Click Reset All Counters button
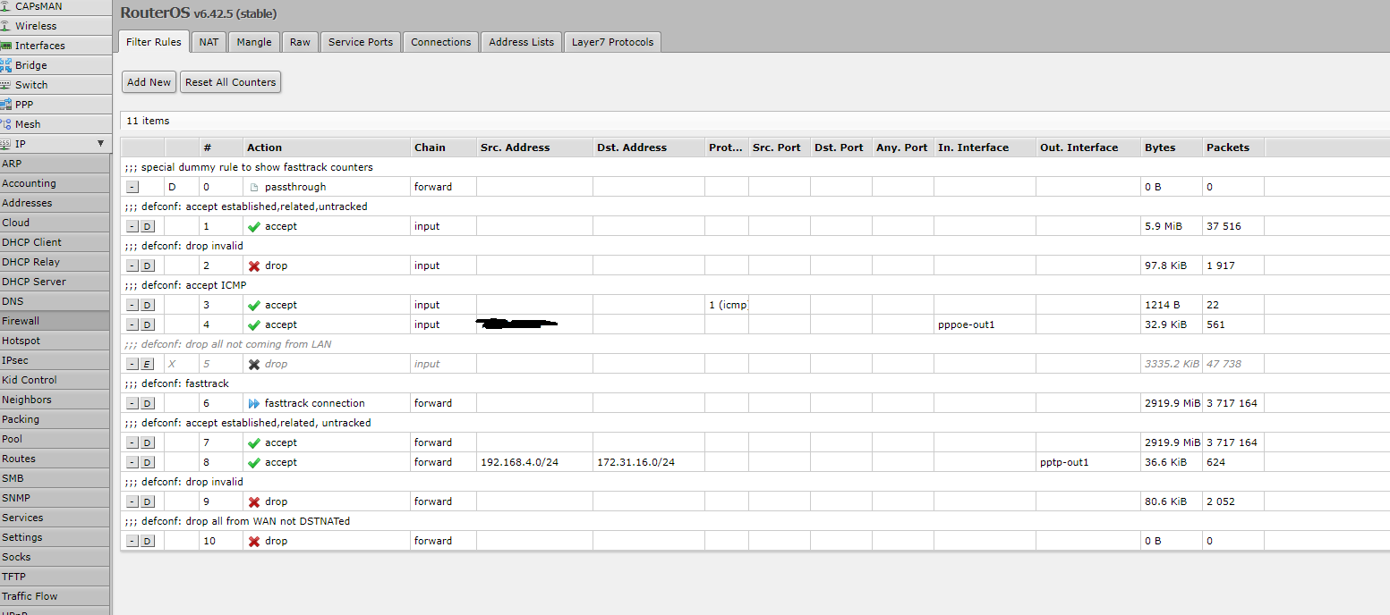Screen dimensions: 1390x615 coord(230,82)
